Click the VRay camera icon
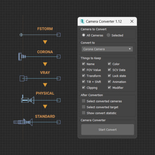 pos(23,78)
